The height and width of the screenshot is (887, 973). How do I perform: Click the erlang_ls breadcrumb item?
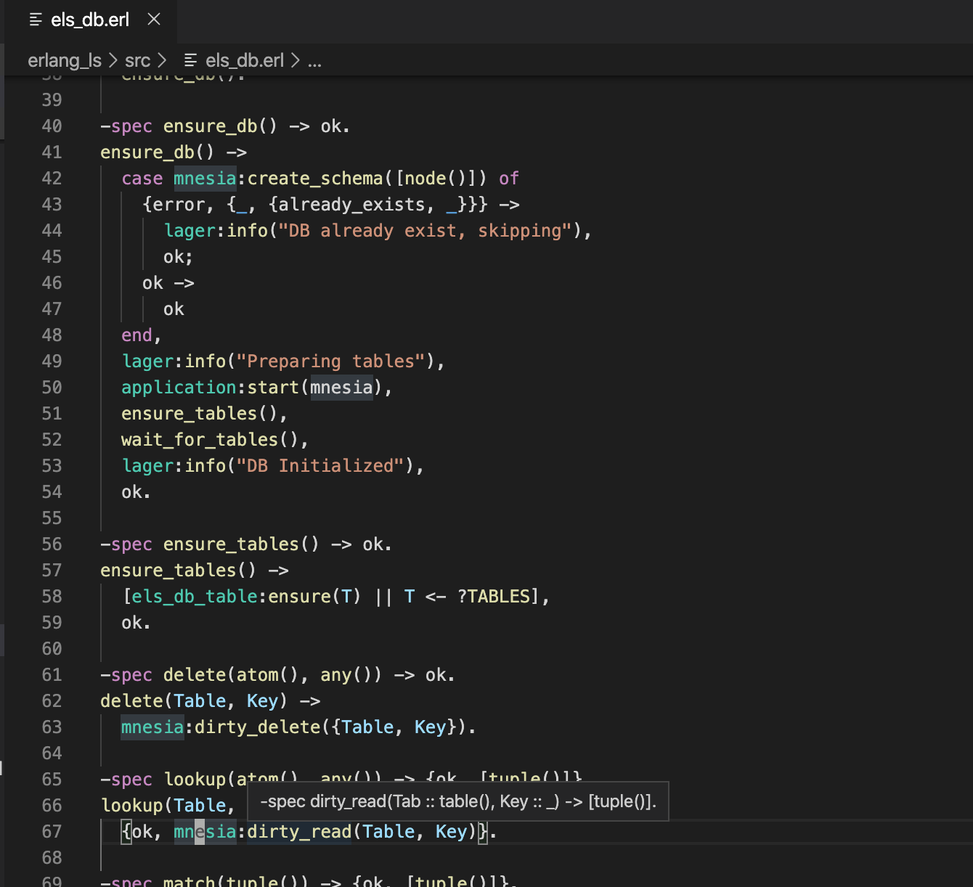pos(65,60)
